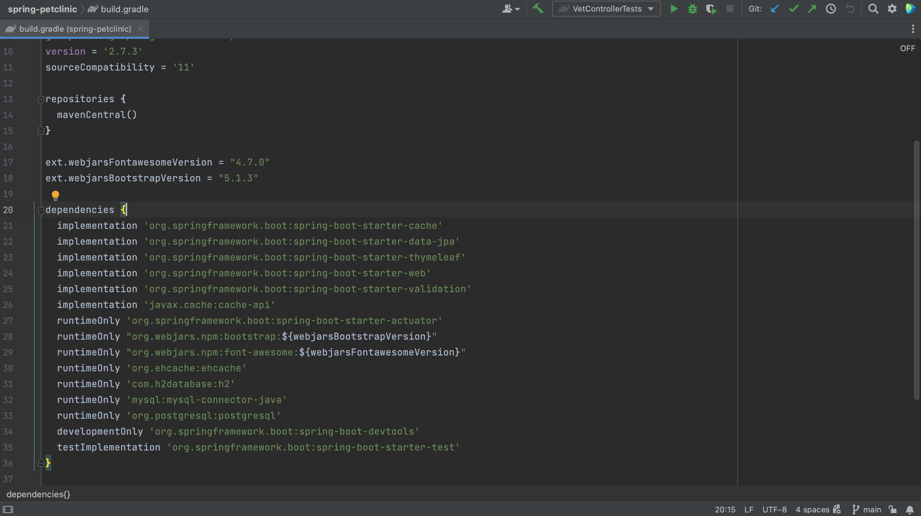The height and width of the screenshot is (516, 921).
Task: Build the project using the hammer icon
Action: tap(538, 9)
